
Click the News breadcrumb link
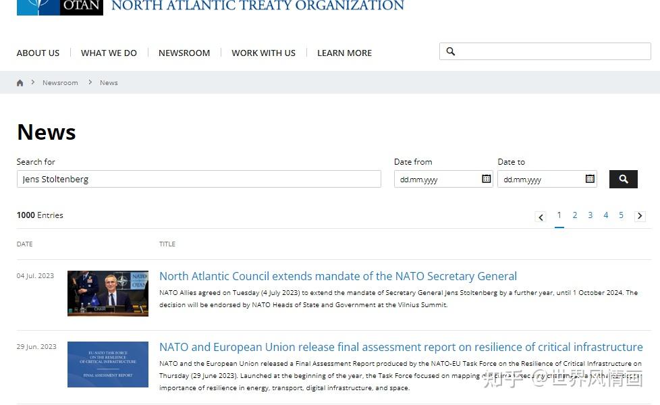[x=109, y=83]
